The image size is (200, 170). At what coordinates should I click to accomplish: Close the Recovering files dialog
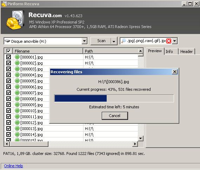[x=175, y=72]
